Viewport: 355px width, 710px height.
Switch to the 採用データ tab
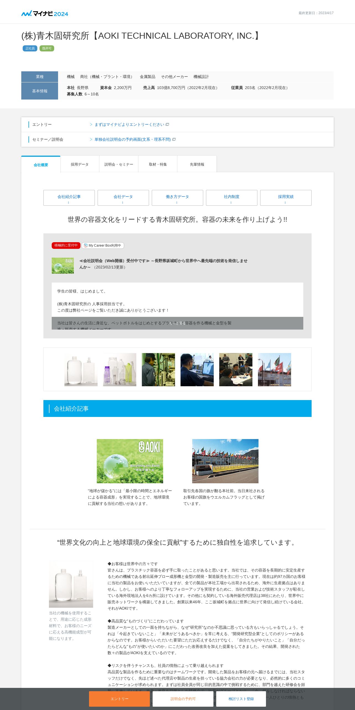pos(80,164)
